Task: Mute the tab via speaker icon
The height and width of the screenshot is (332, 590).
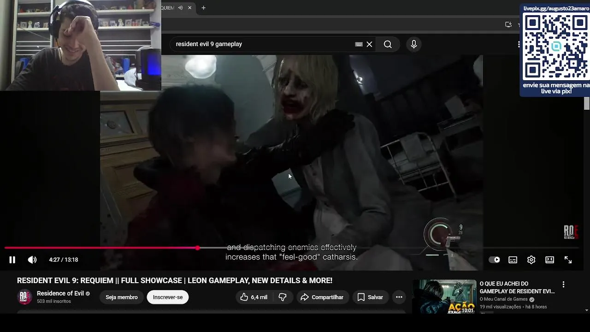Action: [180, 8]
